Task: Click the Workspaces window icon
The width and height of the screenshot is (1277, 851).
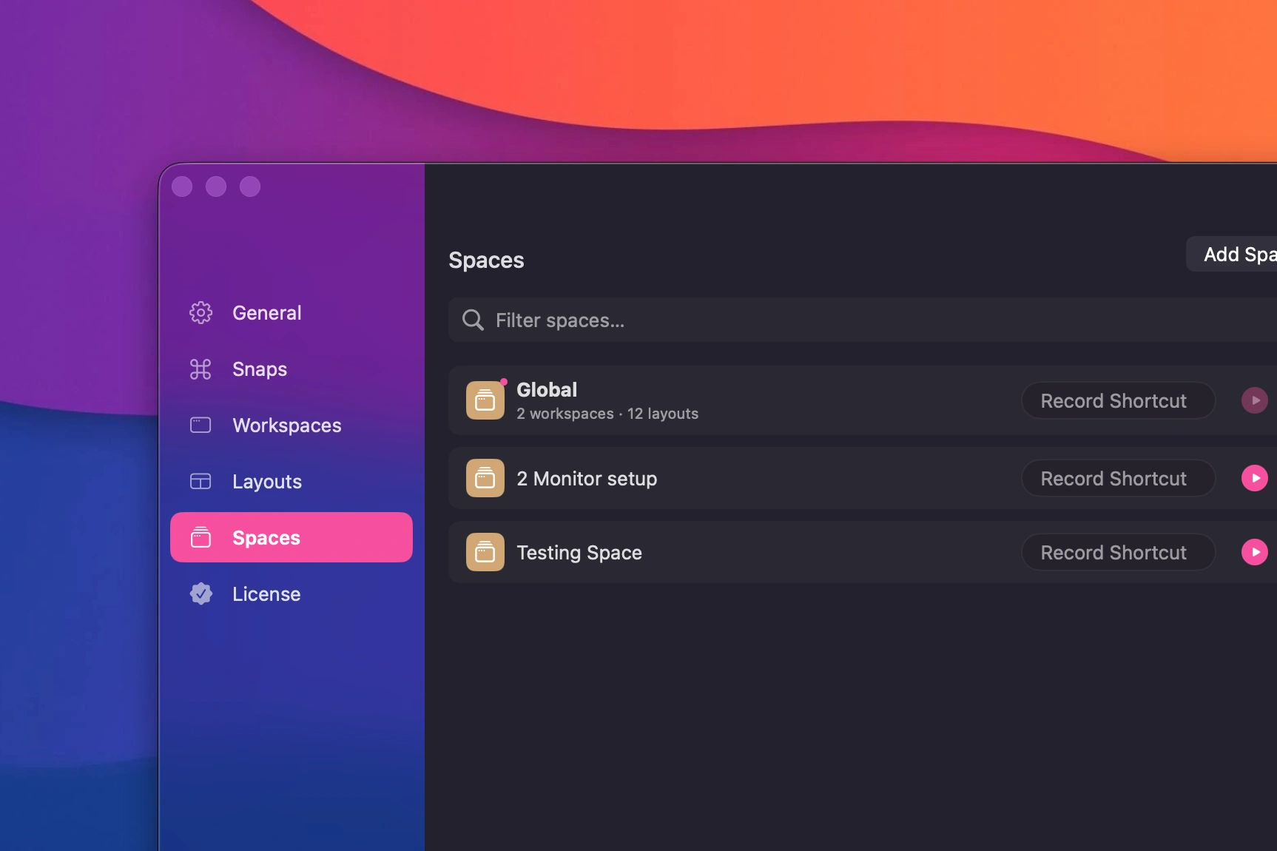Action: (x=201, y=425)
